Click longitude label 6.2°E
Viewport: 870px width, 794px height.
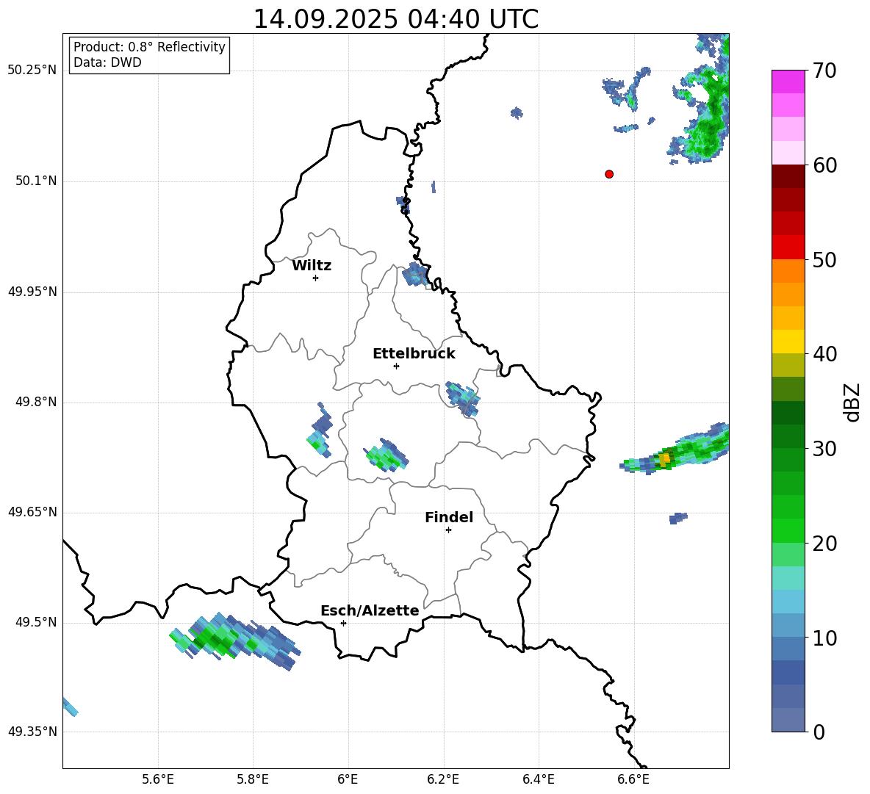click(x=443, y=779)
